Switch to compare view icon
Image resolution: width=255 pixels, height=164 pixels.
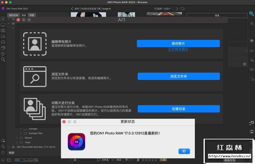(31, 160)
